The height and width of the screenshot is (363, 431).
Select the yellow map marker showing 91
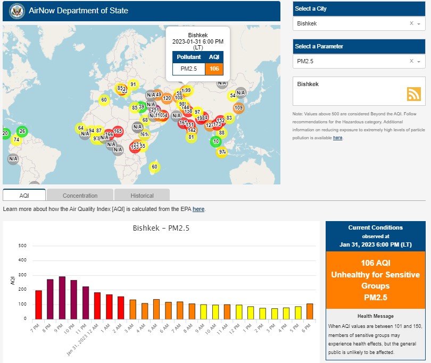pos(133,85)
